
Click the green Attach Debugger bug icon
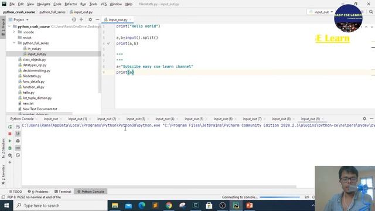tap(10, 148)
